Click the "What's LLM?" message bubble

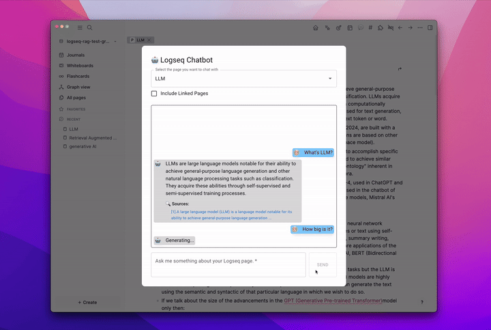(x=313, y=152)
